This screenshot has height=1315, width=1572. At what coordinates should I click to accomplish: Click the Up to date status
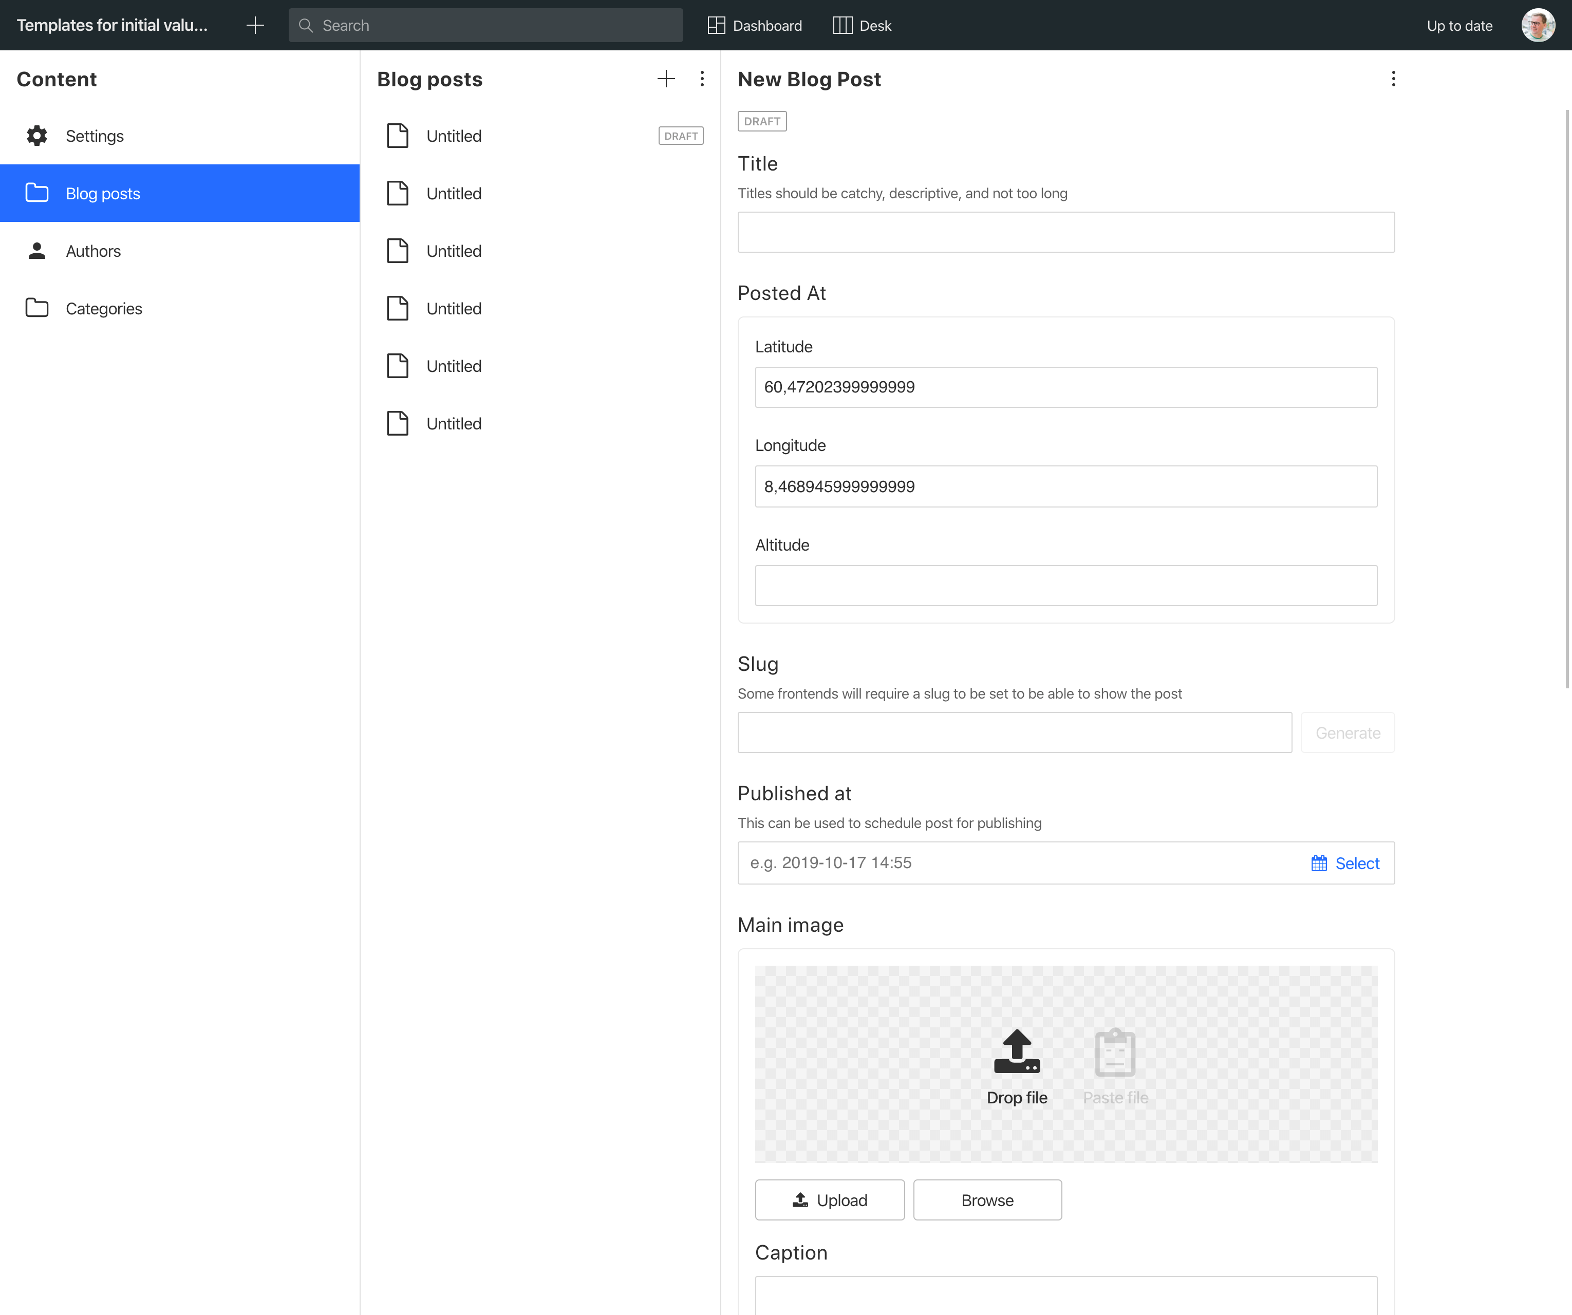click(1459, 26)
